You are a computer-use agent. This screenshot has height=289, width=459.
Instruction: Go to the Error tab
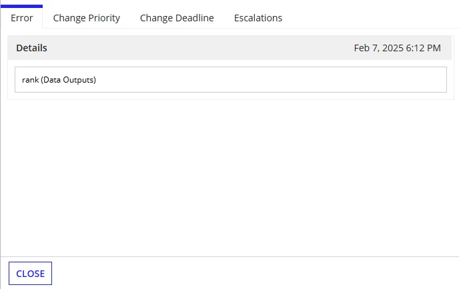point(21,18)
